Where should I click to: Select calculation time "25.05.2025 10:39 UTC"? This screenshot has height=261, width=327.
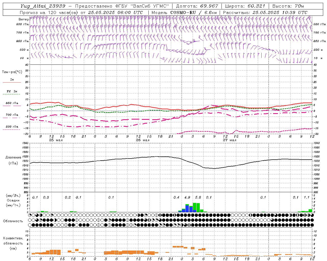click(x=280, y=12)
